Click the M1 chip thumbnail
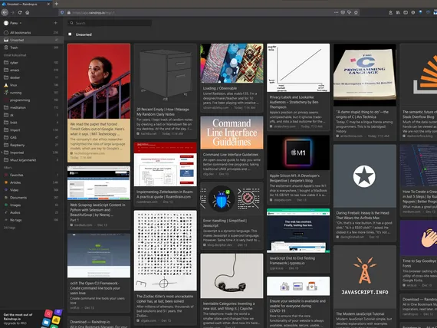 tap(298, 153)
